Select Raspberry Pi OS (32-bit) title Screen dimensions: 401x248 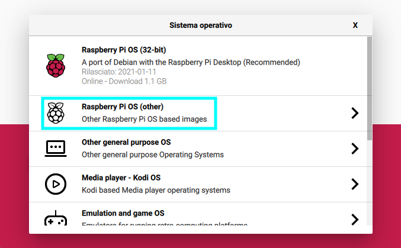[124, 50]
